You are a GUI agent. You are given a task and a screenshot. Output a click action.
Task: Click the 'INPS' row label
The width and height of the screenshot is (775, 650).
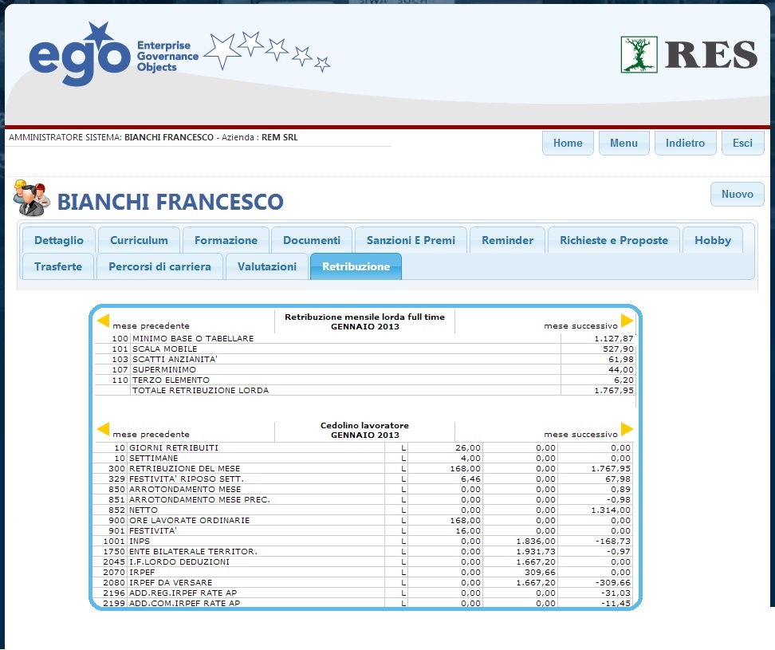tap(140, 542)
